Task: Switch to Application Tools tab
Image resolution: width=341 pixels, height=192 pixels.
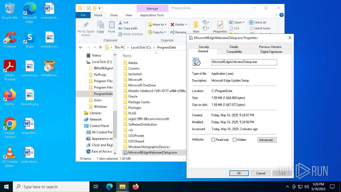Action: pos(152,15)
